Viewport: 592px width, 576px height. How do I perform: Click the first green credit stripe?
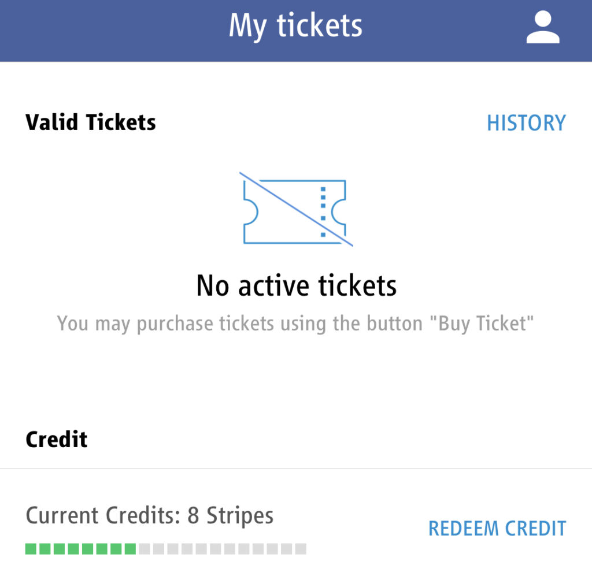[x=31, y=549]
